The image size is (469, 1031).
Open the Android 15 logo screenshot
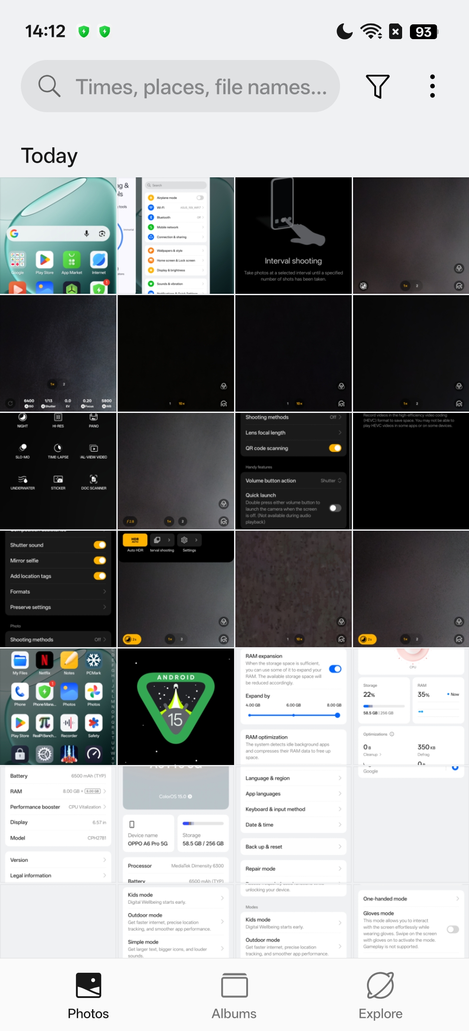point(176,706)
